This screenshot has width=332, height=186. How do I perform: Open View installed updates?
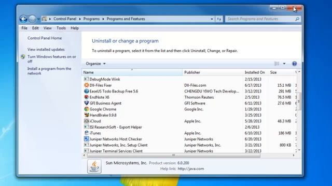coord(46,50)
